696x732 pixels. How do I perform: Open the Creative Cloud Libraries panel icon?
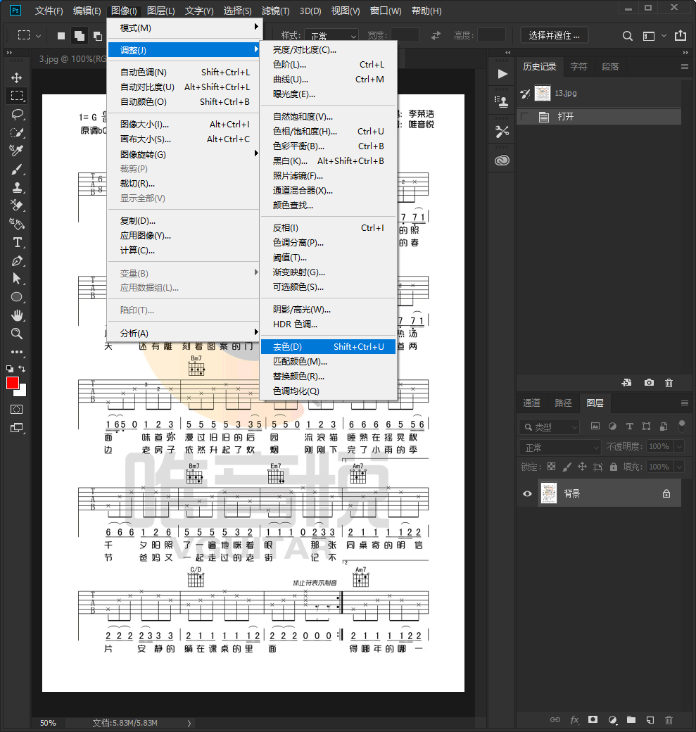(502, 160)
